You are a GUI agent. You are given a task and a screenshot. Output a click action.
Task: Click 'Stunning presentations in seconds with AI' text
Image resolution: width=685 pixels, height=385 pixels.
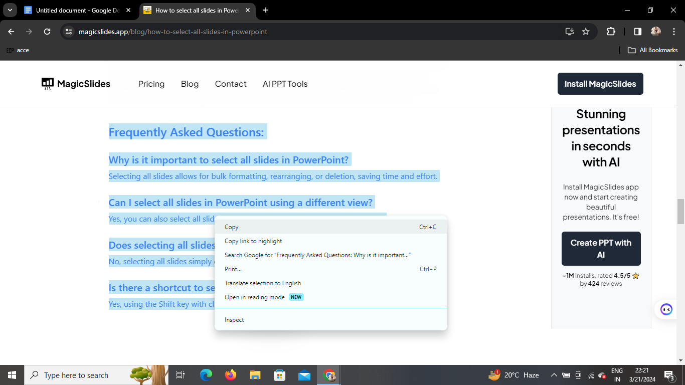(x=601, y=138)
